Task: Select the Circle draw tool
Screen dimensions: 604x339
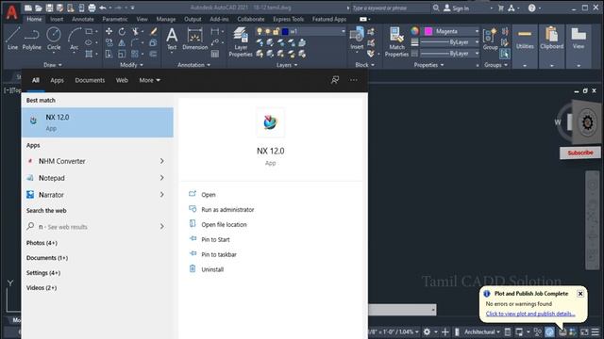Action: point(54,39)
